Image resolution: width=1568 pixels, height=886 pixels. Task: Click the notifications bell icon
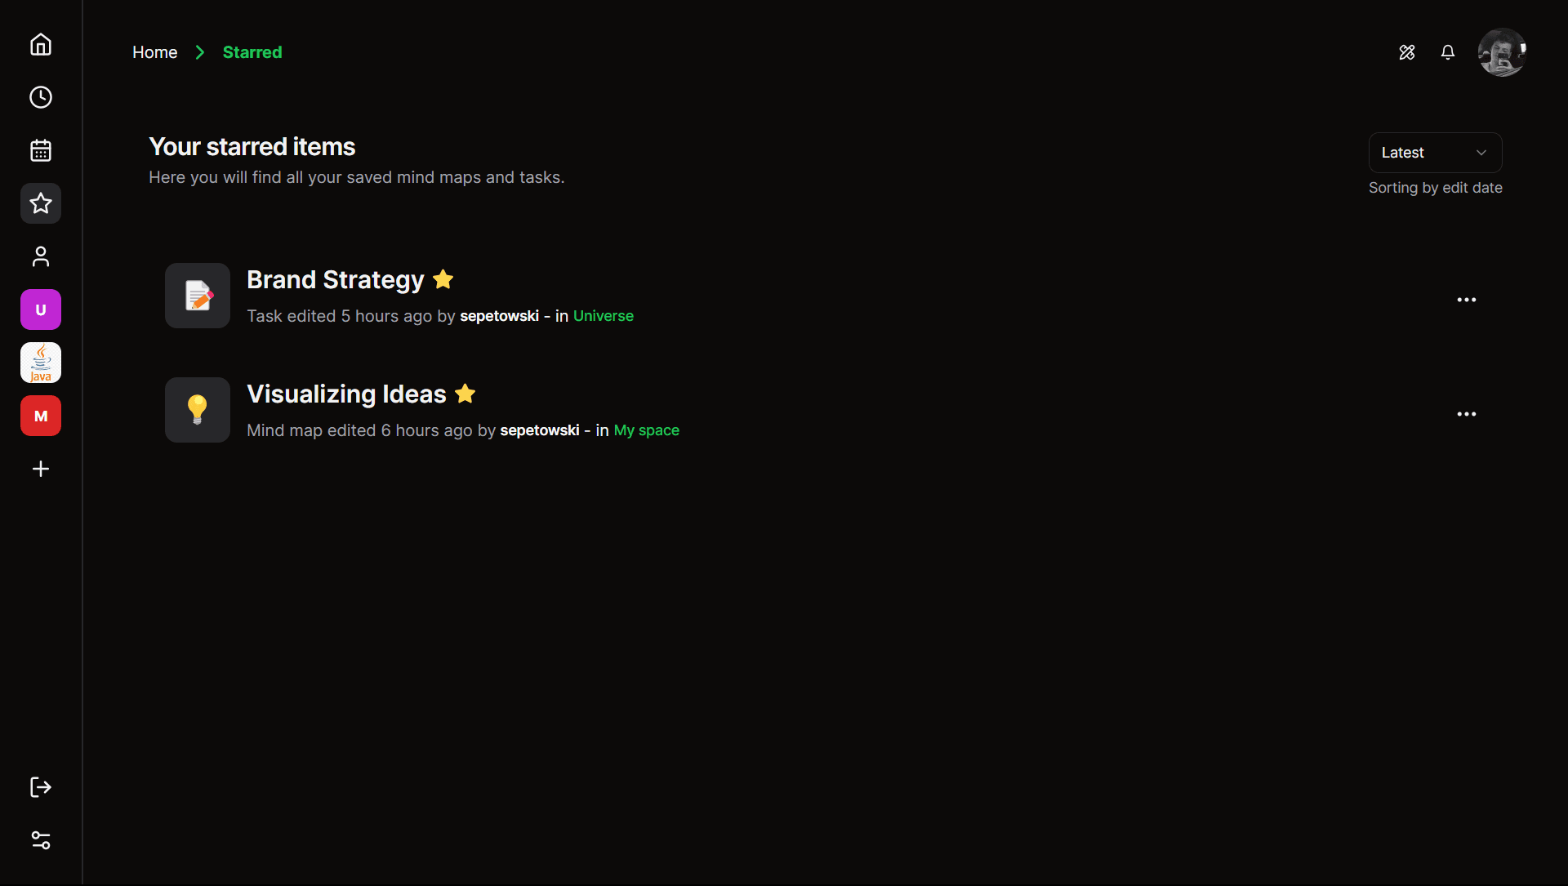tap(1447, 51)
